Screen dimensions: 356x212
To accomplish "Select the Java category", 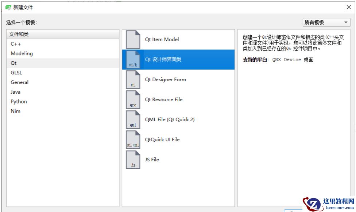I will click(63, 92).
